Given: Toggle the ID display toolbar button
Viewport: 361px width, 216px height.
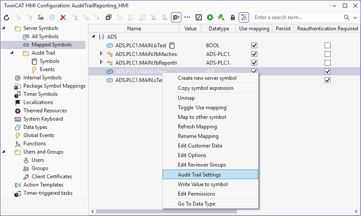Looking at the screenshot, I should click(x=176, y=17).
